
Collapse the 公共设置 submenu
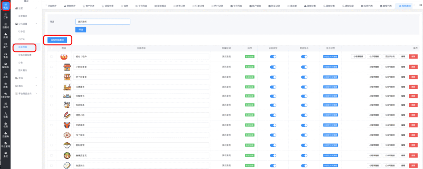point(36,23)
